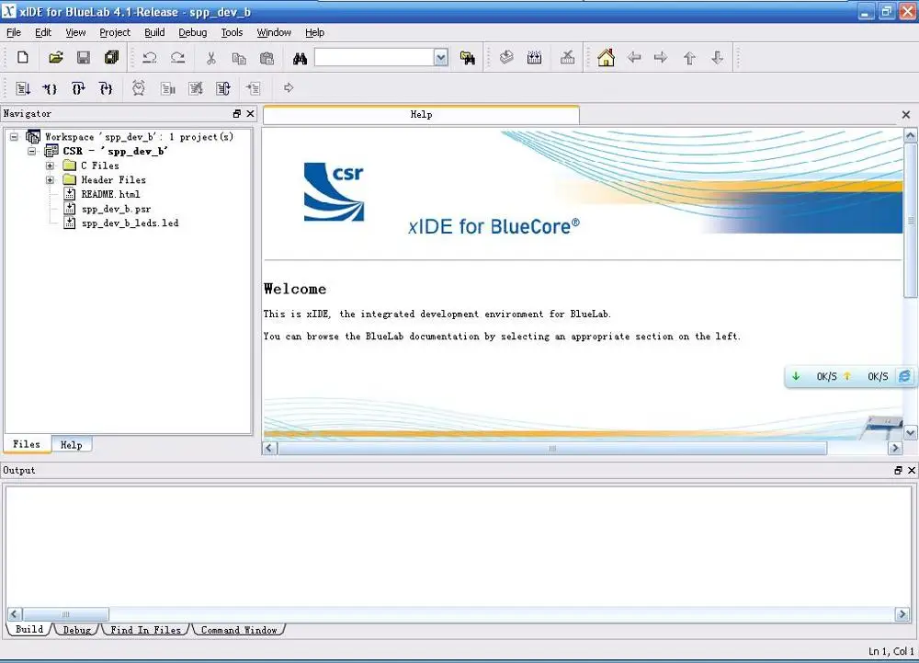Open the Build menu
This screenshot has width=919, height=663.
point(154,32)
